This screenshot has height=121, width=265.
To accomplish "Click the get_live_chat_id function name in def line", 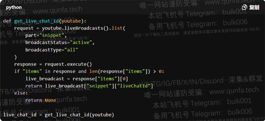I will (x=36, y=21).
